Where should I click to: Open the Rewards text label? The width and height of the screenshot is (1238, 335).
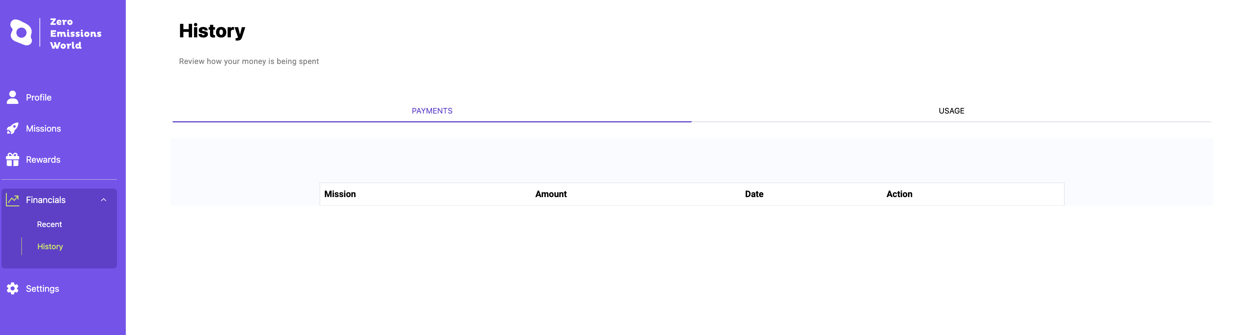[x=43, y=160]
